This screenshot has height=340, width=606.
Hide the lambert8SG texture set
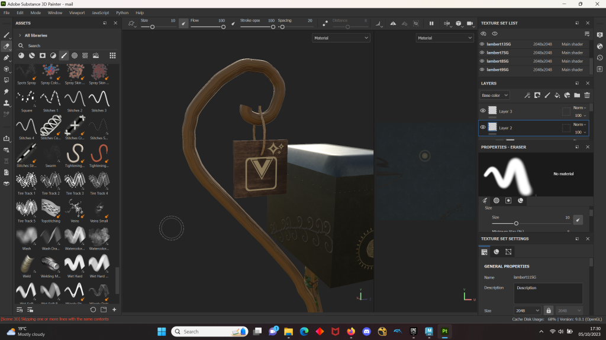pyautogui.click(x=482, y=61)
